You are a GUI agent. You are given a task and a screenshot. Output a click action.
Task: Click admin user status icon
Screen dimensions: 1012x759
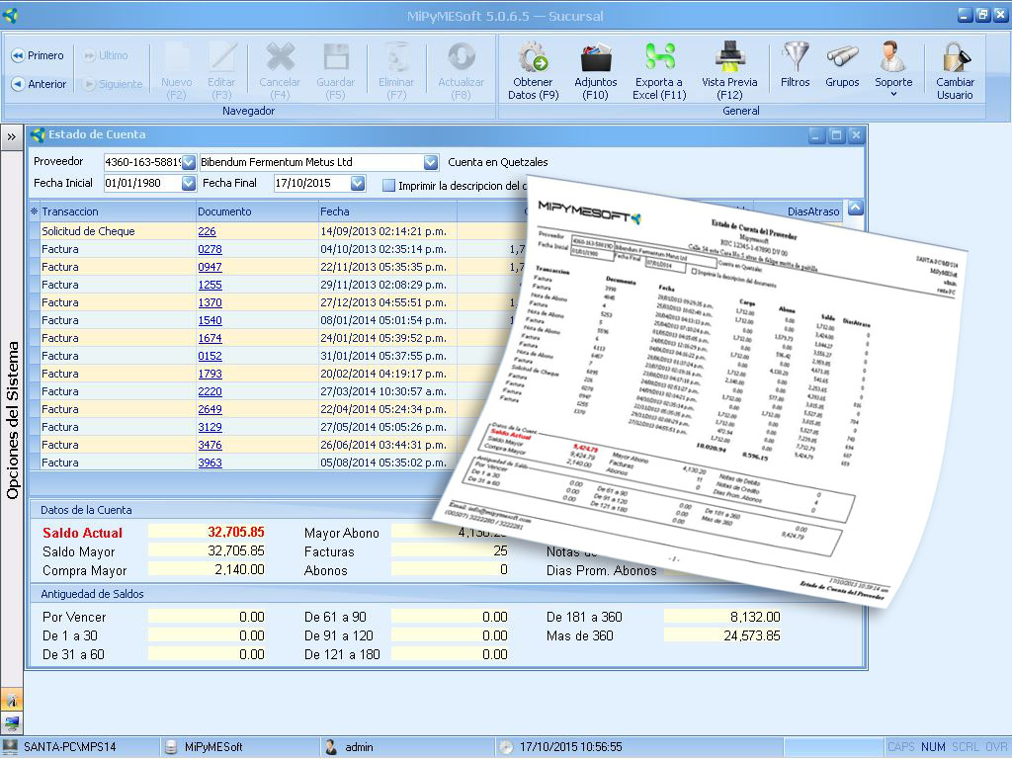331,747
